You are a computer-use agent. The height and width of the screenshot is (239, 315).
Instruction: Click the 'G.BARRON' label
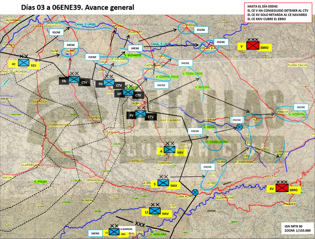click(126, 229)
